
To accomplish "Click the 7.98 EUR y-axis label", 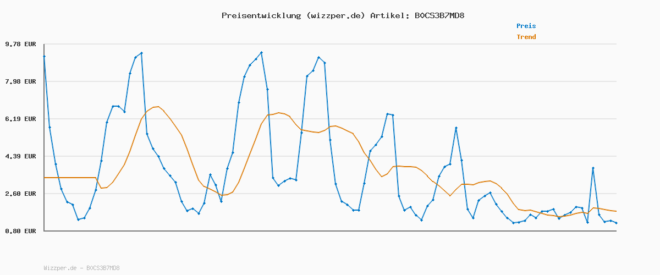I will point(21,81).
